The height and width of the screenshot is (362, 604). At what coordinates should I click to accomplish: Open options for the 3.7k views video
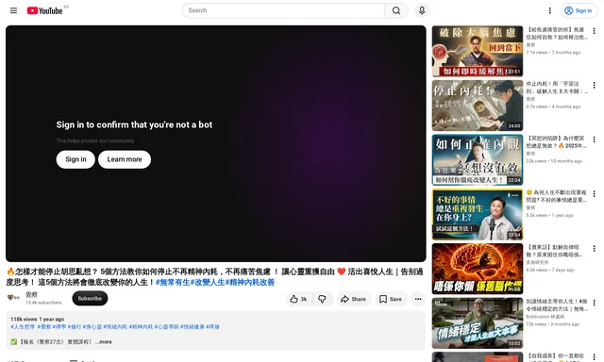[594, 86]
